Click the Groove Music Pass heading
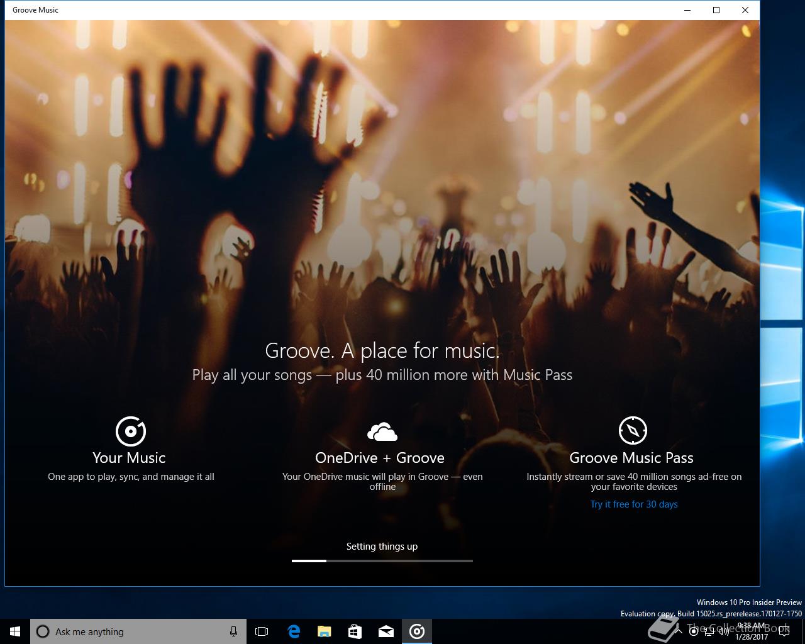 631,458
